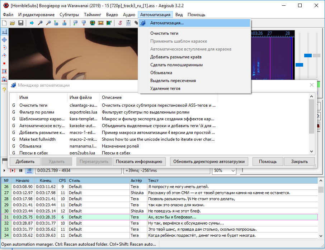Image resolution: width=325 pixels, height=250 pixels.
Task: Open a subtitle file via the folder icon
Action: coord(13,22)
